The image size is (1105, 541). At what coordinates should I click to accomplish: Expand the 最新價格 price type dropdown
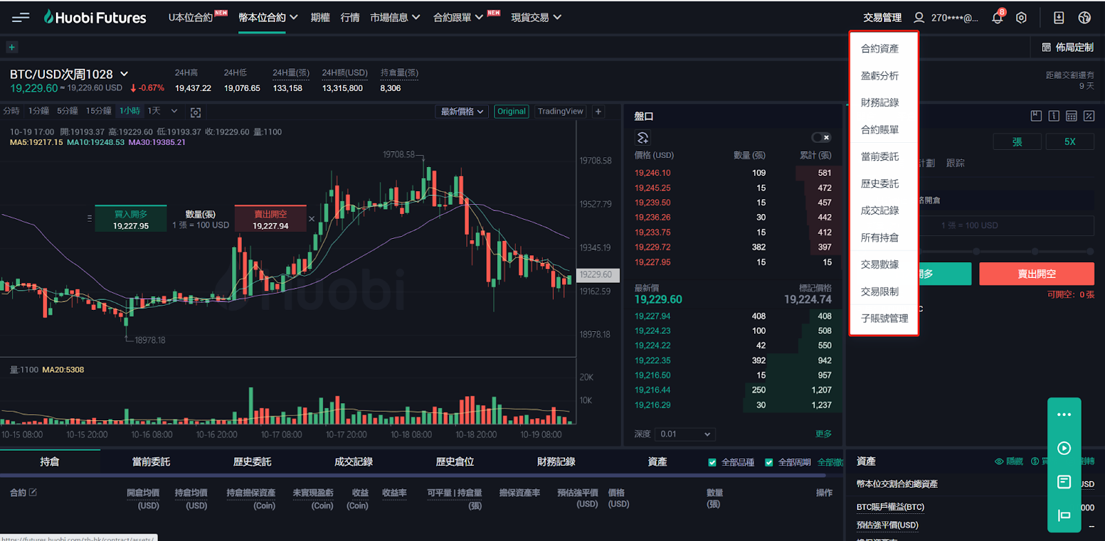(462, 112)
